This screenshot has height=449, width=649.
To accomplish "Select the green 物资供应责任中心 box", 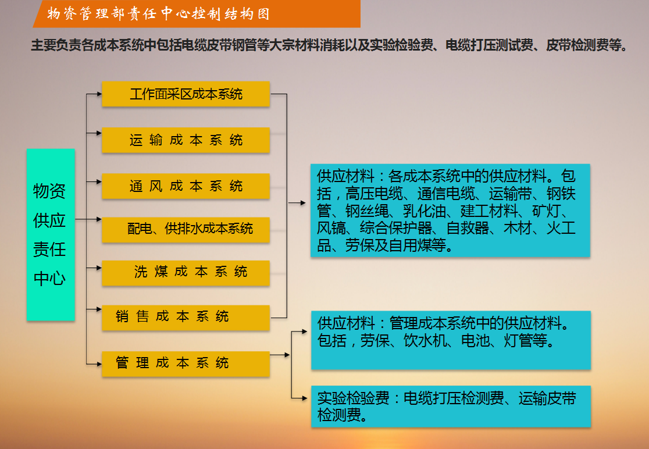I will 51,234.
